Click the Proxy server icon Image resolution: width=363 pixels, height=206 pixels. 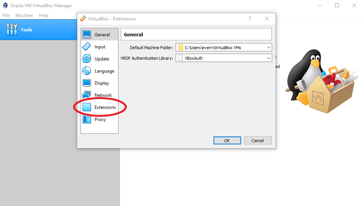point(87,119)
